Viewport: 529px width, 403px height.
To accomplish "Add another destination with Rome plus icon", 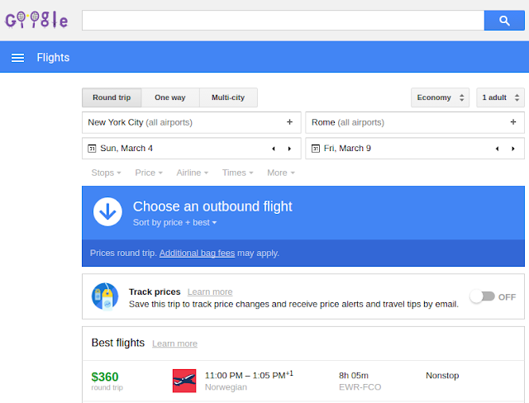I will tap(513, 122).
